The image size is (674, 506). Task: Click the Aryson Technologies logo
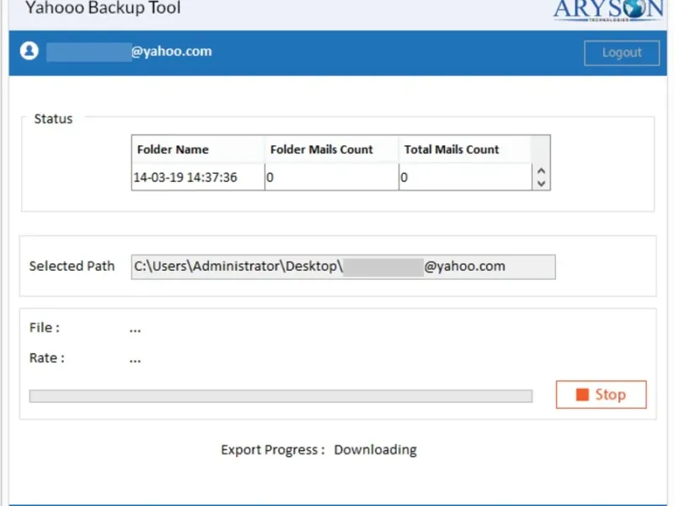[x=608, y=10]
